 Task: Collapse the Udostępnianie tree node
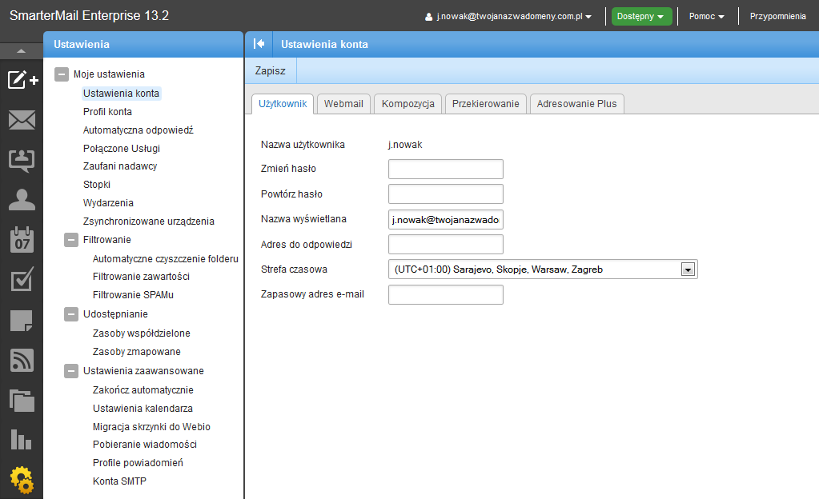click(71, 314)
